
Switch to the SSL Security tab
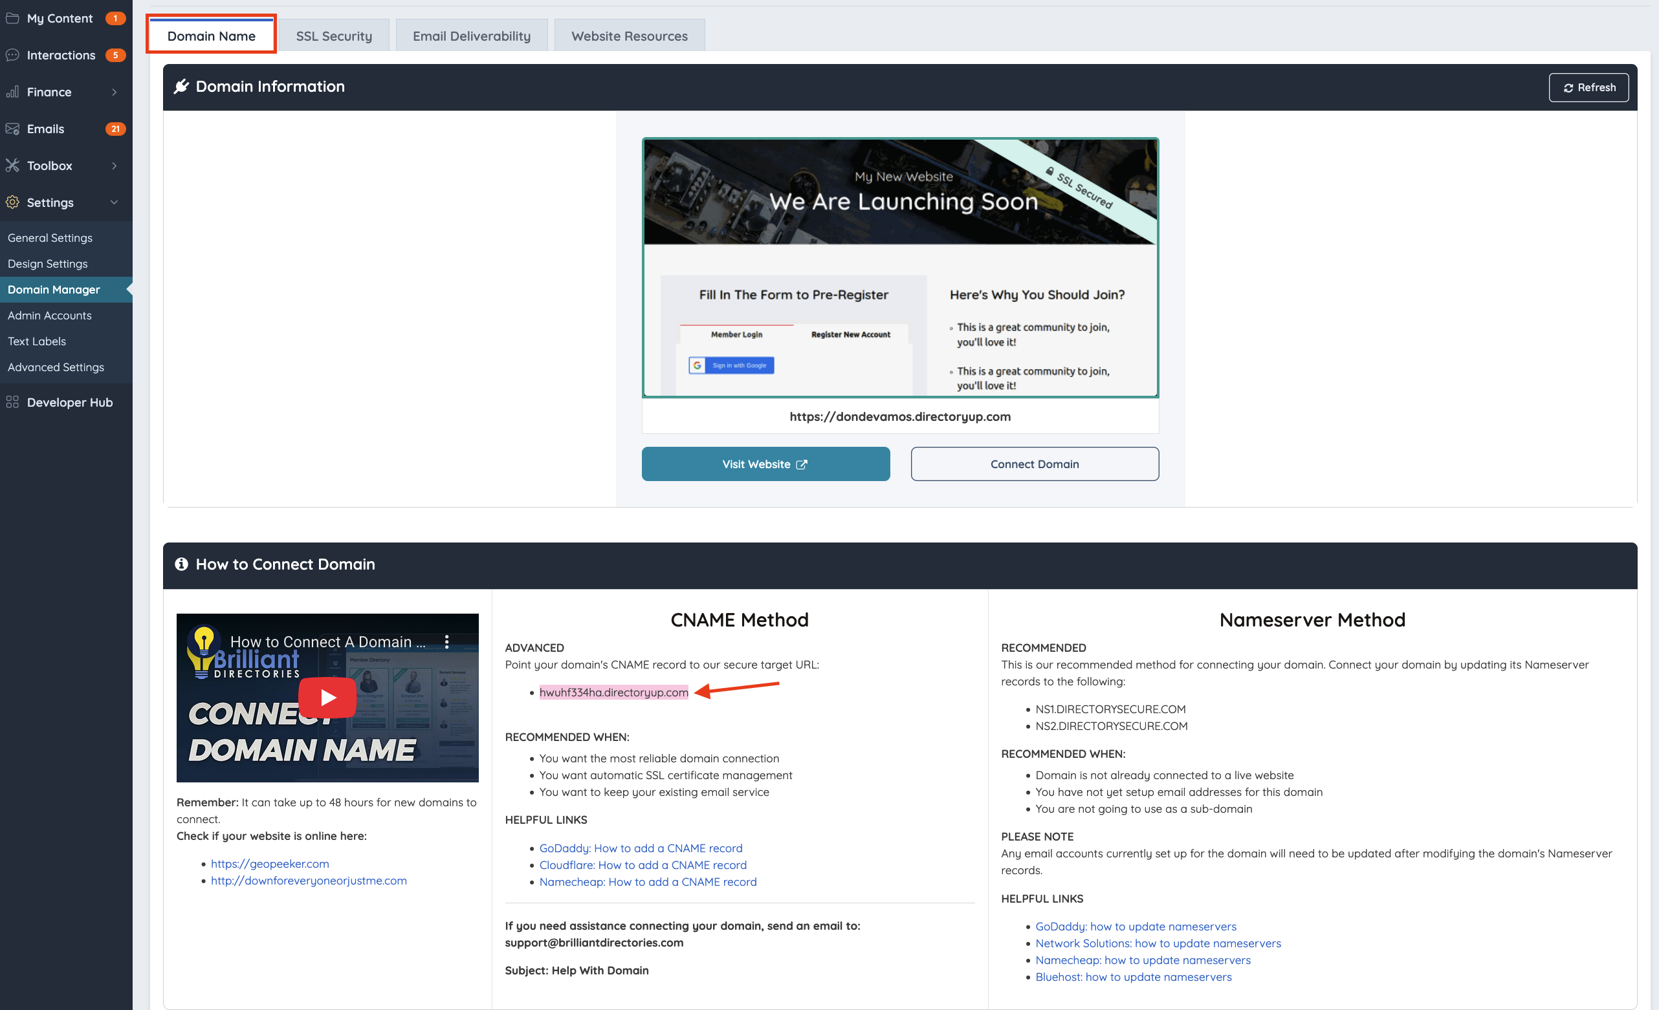(x=334, y=36)
